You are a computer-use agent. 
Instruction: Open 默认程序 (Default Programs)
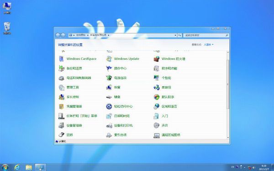[x=164, y=97]
